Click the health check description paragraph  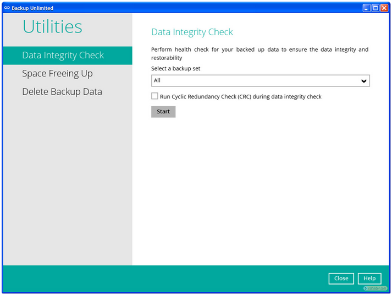click(x=260, y=53)
